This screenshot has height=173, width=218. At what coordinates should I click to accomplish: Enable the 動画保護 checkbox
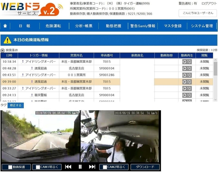(10, 167)
